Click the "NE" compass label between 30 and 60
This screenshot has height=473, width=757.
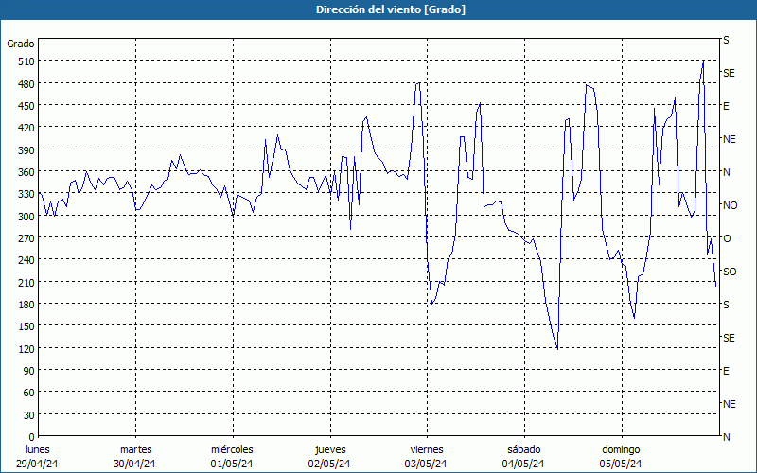(729, 404)
